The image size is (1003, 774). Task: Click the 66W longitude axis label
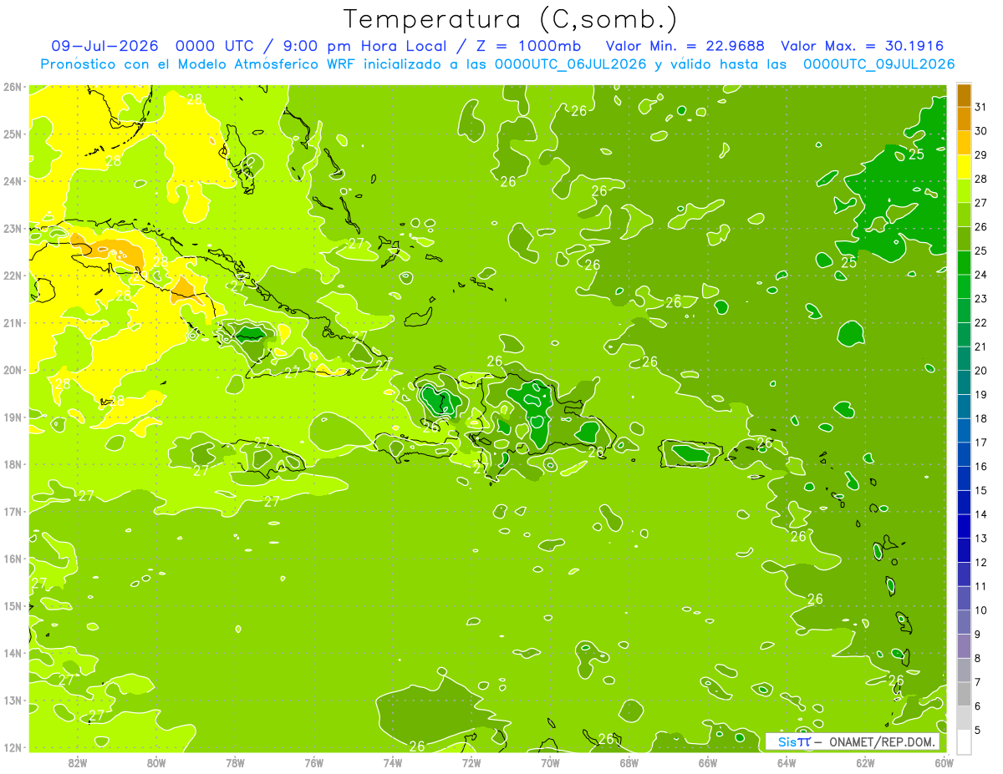(x=707, y=762)
